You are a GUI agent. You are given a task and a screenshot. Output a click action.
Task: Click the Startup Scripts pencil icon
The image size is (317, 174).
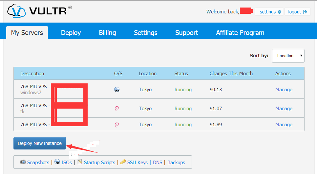point(80,162)
